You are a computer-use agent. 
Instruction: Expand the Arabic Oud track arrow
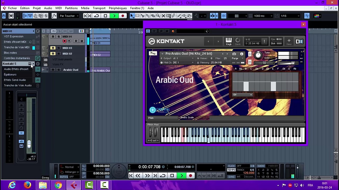click(43, 70)
